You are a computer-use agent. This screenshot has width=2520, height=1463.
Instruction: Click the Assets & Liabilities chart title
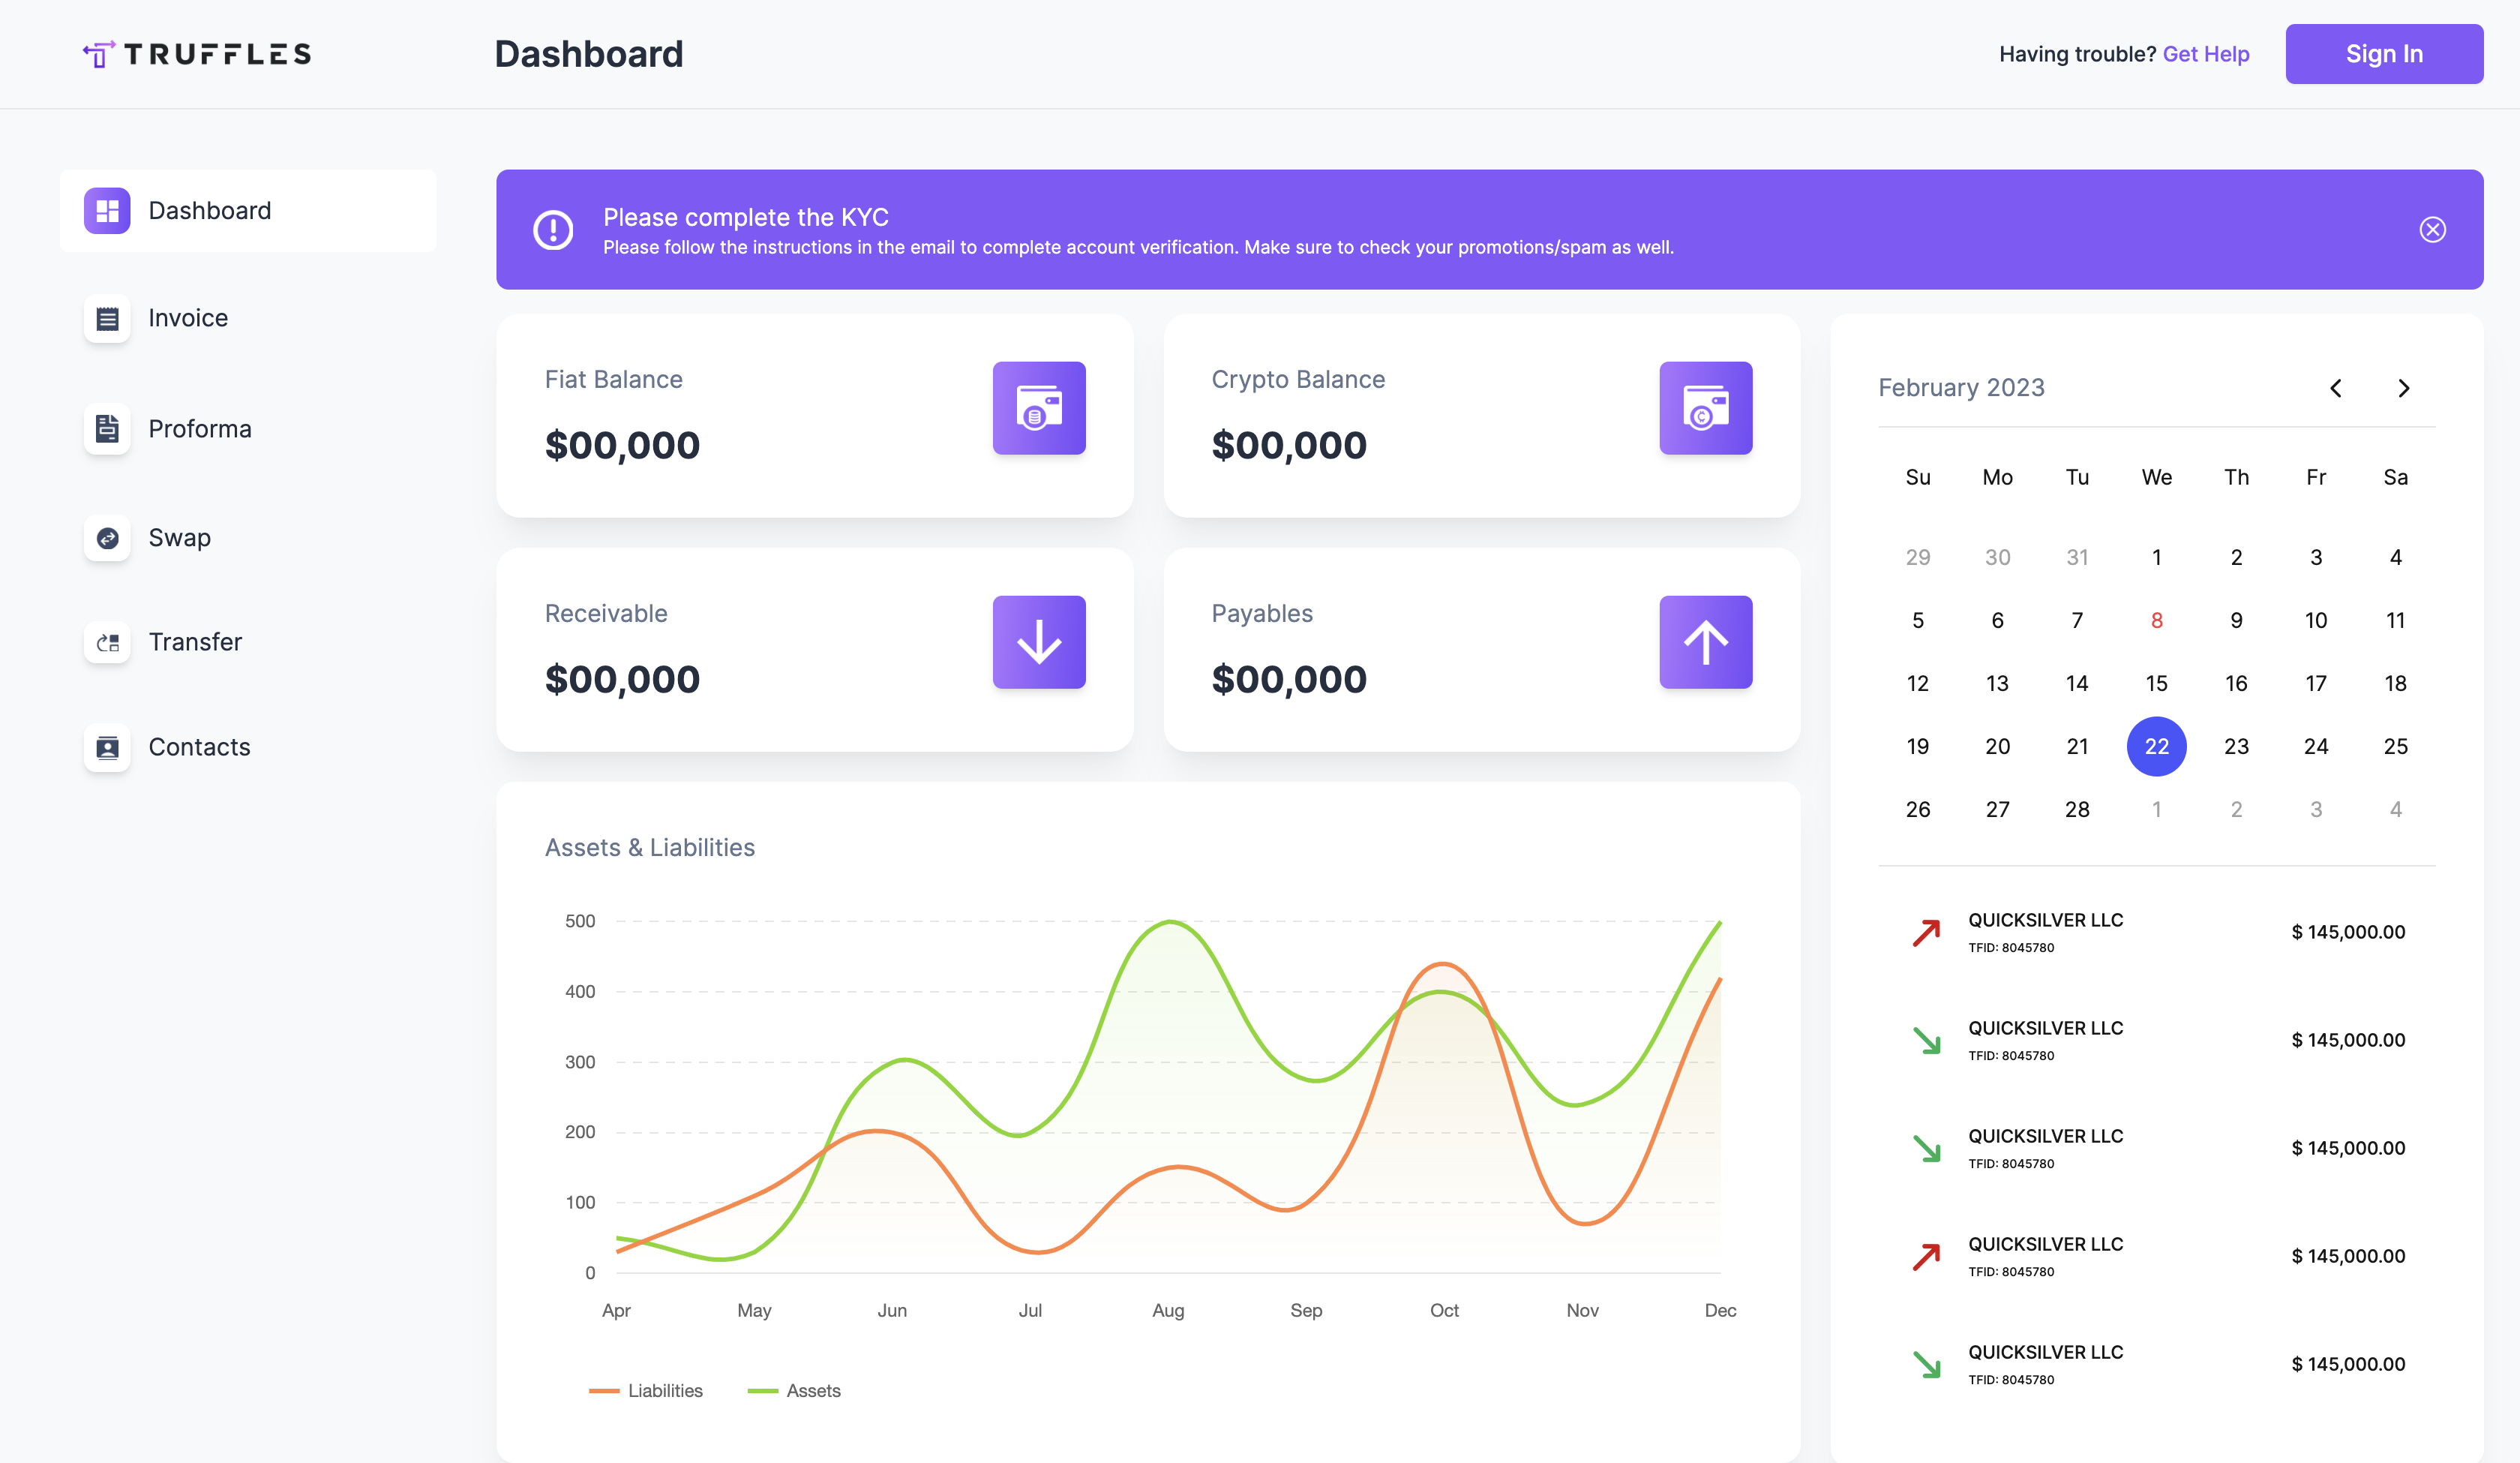coord(650,848)
